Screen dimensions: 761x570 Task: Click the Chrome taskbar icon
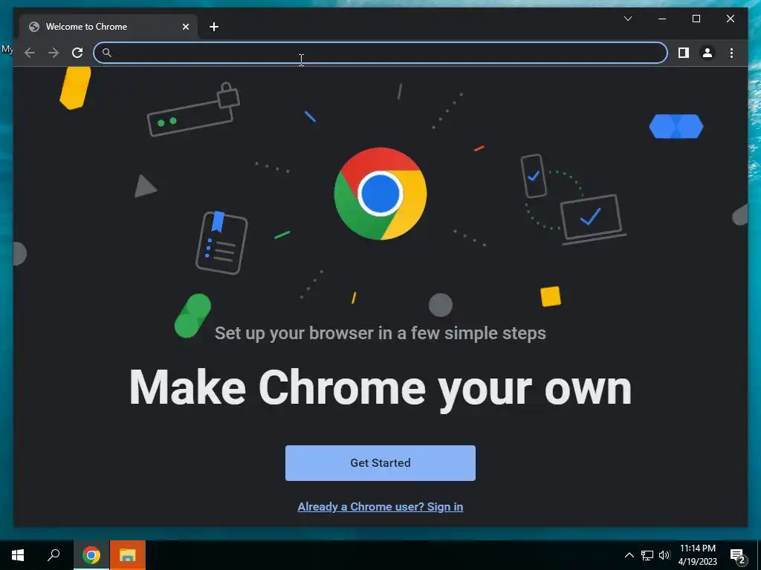coord(91,555)
